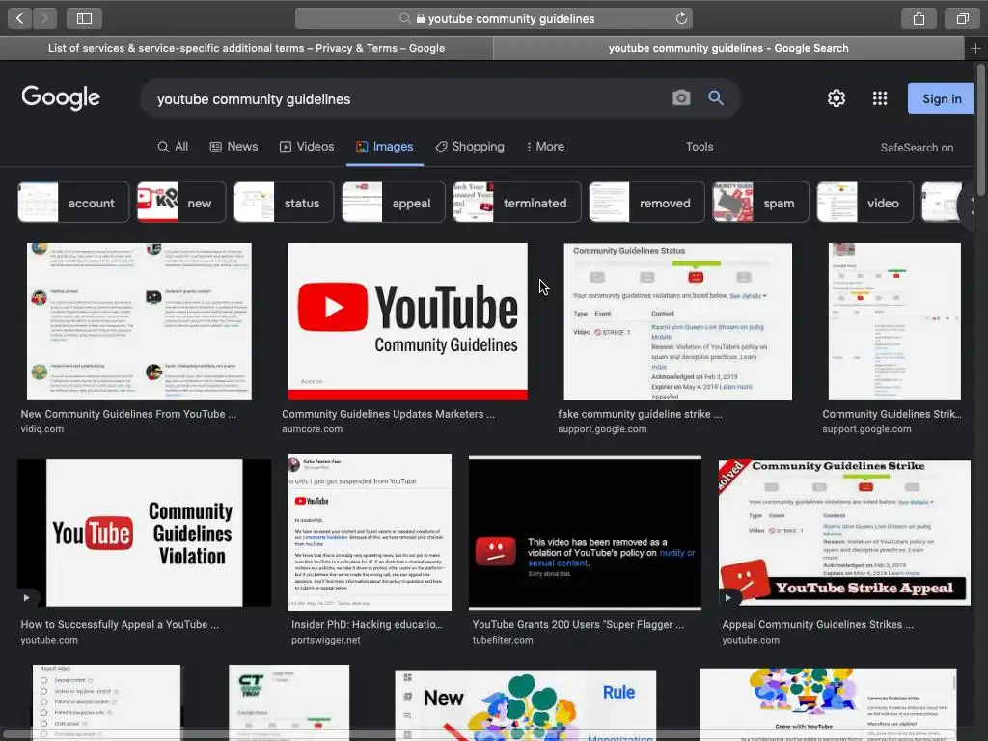Viewport: 988px width, 741px height.
Task: Open the Grow with YouTube illustration image
Action: (828, 703)
